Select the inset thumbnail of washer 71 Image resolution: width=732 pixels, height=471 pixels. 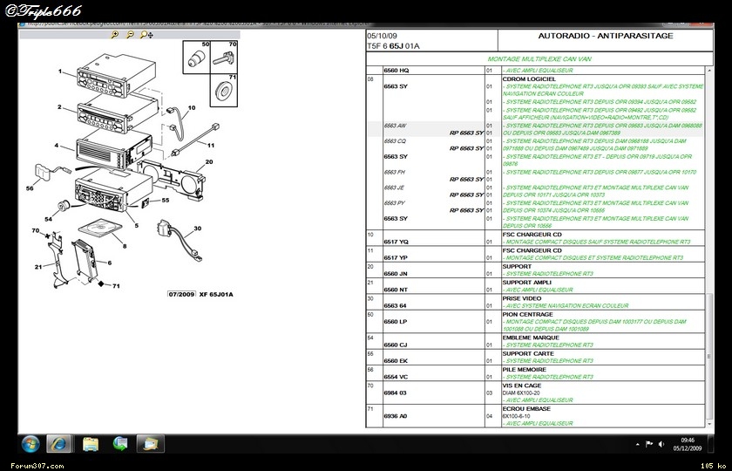(224, 90)
